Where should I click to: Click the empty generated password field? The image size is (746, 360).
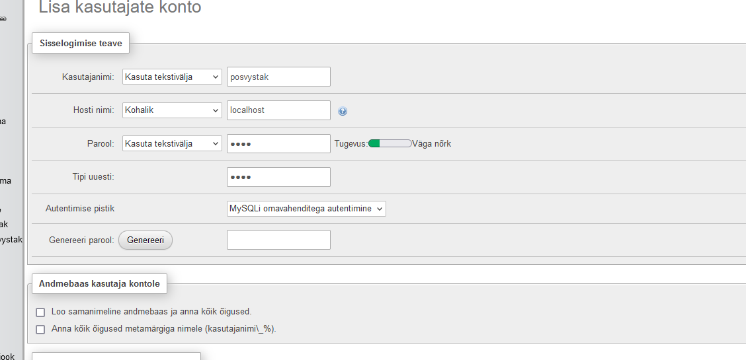point(278,240)
